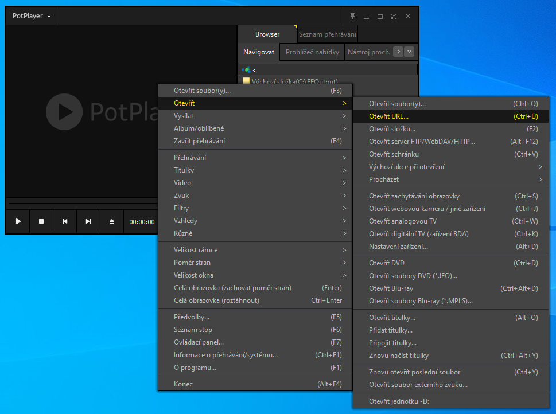Select Otevřít jednotku -D:
556x414 pixels.
[x=451, y=401]
